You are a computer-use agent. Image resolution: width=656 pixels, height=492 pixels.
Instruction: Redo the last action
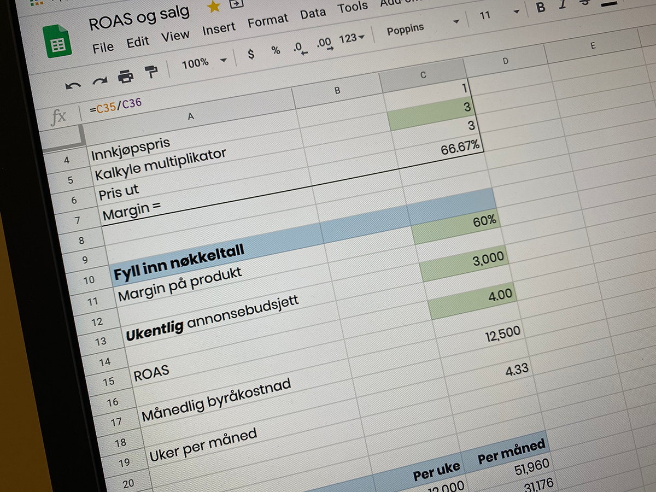coord(99,81)
